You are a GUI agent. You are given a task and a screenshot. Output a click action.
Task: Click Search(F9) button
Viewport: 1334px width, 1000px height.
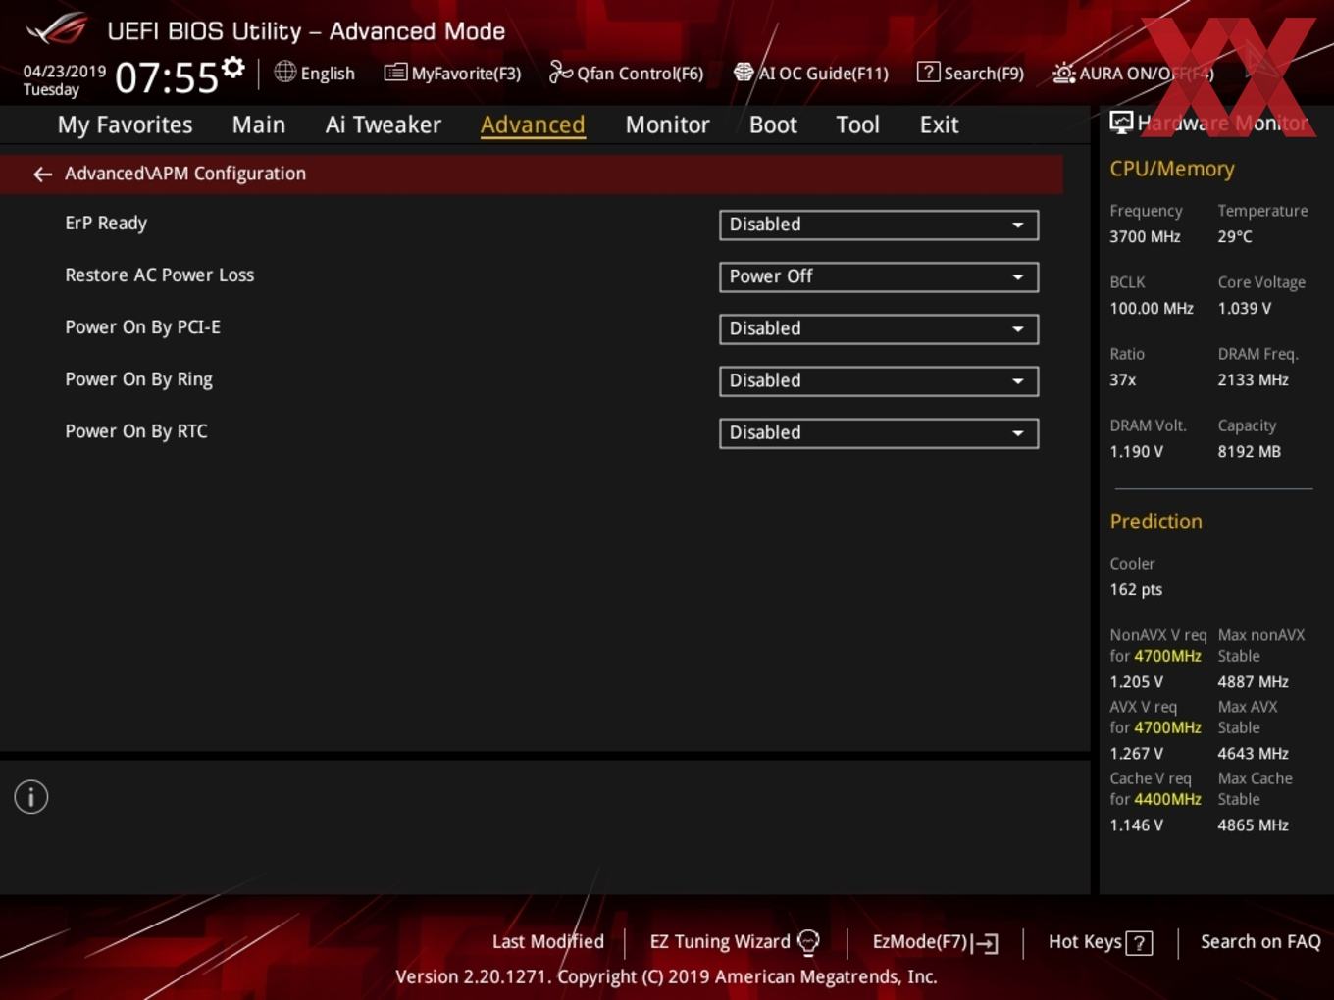(971, 73)
